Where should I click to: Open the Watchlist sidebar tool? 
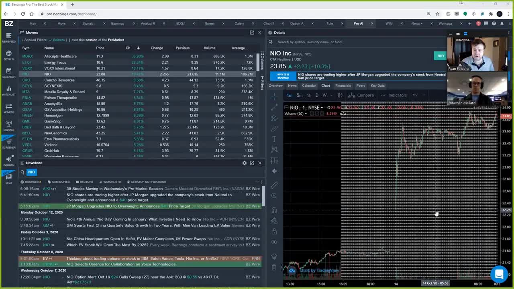[x=9, y=90]
